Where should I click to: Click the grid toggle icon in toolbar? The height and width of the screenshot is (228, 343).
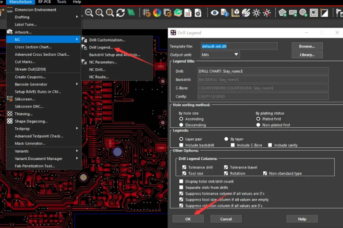(145, 12)
